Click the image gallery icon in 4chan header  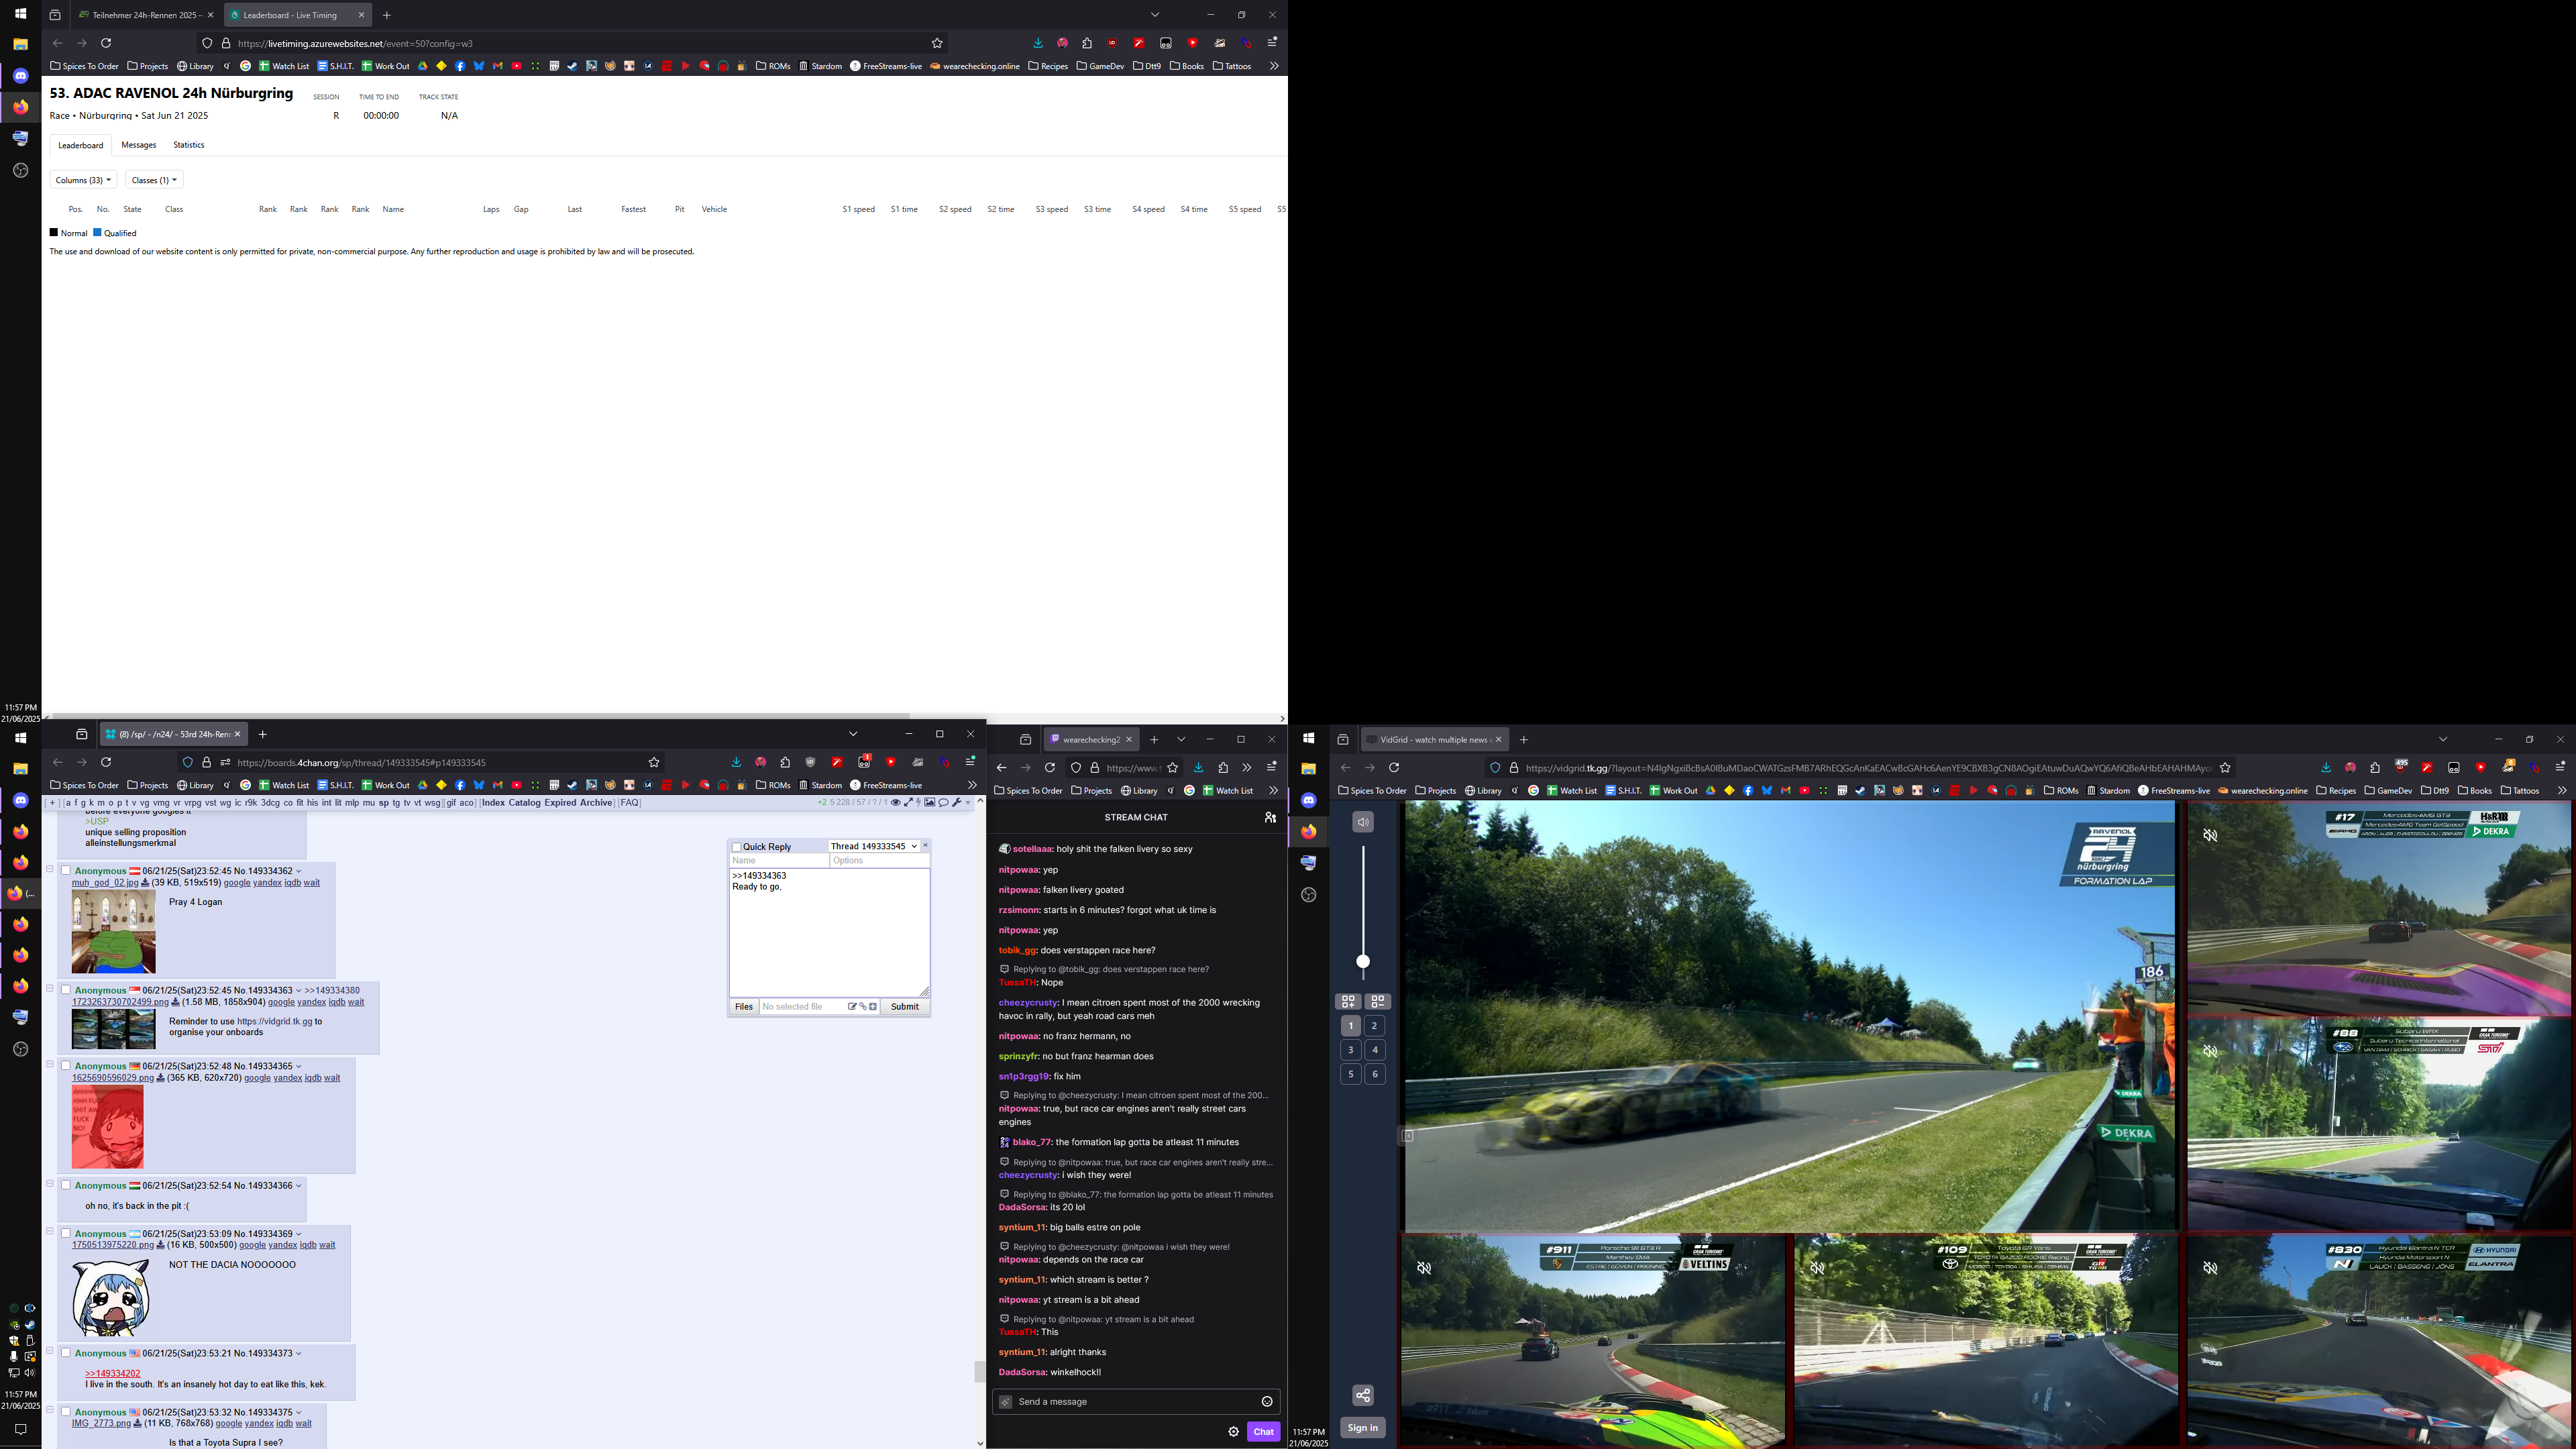(929, 802)
